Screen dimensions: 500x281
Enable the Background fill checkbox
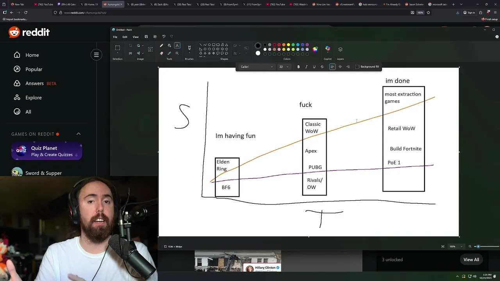pyautogui.click(x=357, y=67)
